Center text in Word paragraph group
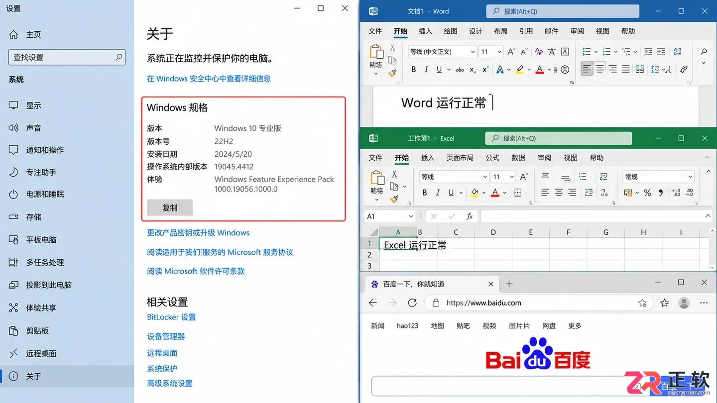 (600, 70)
